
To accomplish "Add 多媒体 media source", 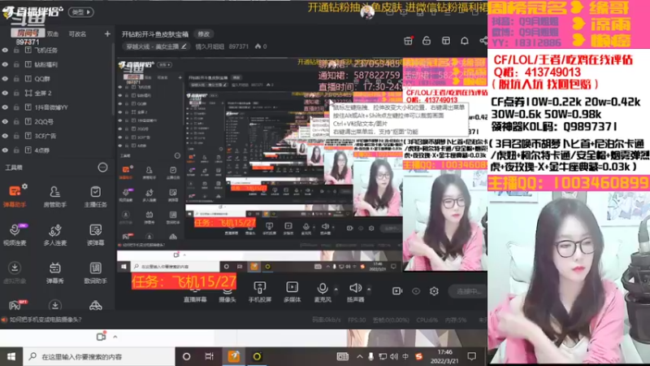I will pyautogui.click(x=292, y=291).
